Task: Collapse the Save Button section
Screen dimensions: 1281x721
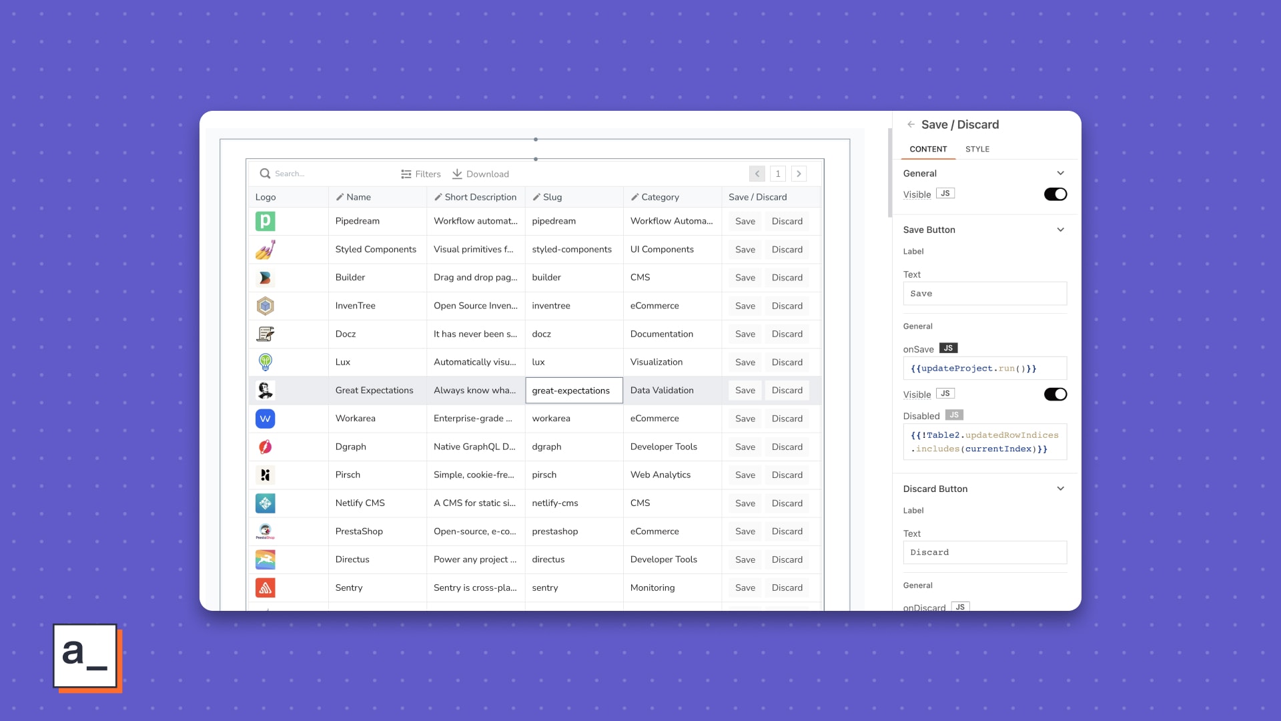Action: click(x=1060, y=230)
